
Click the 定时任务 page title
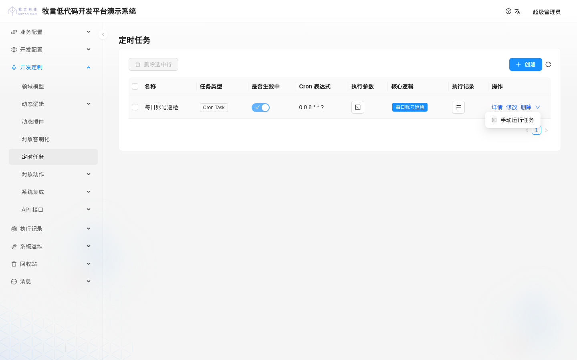135,40
